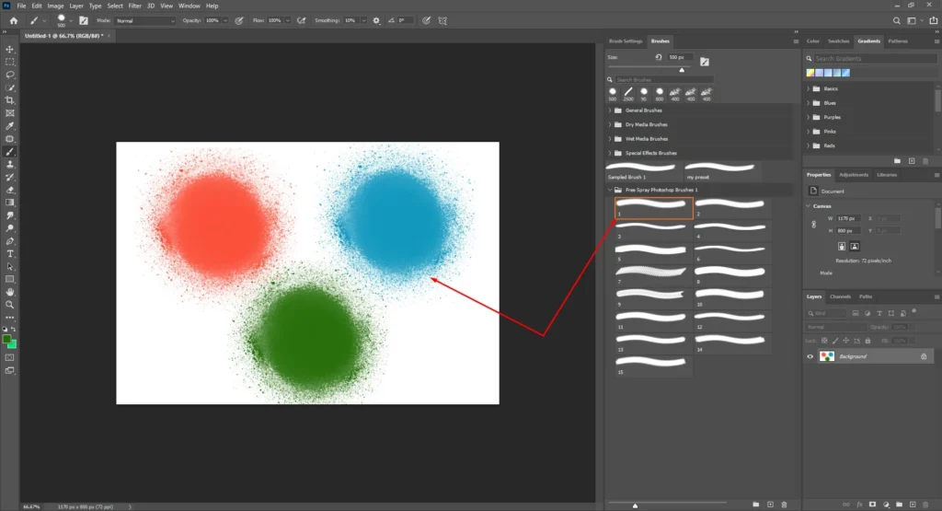This screenshot has height=511, width=942.
Task: Click the foreground color swatch
Action: (x=6, y=340)
